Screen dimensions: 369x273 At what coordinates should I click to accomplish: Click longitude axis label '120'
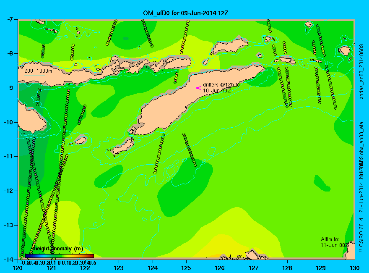18,268
